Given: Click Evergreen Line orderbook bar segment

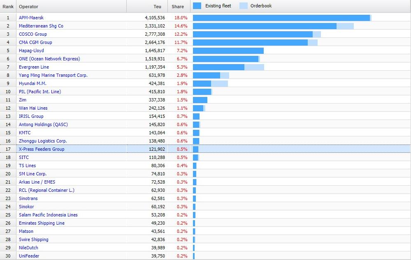Looking at the screenshot, I should pos(254,67).
